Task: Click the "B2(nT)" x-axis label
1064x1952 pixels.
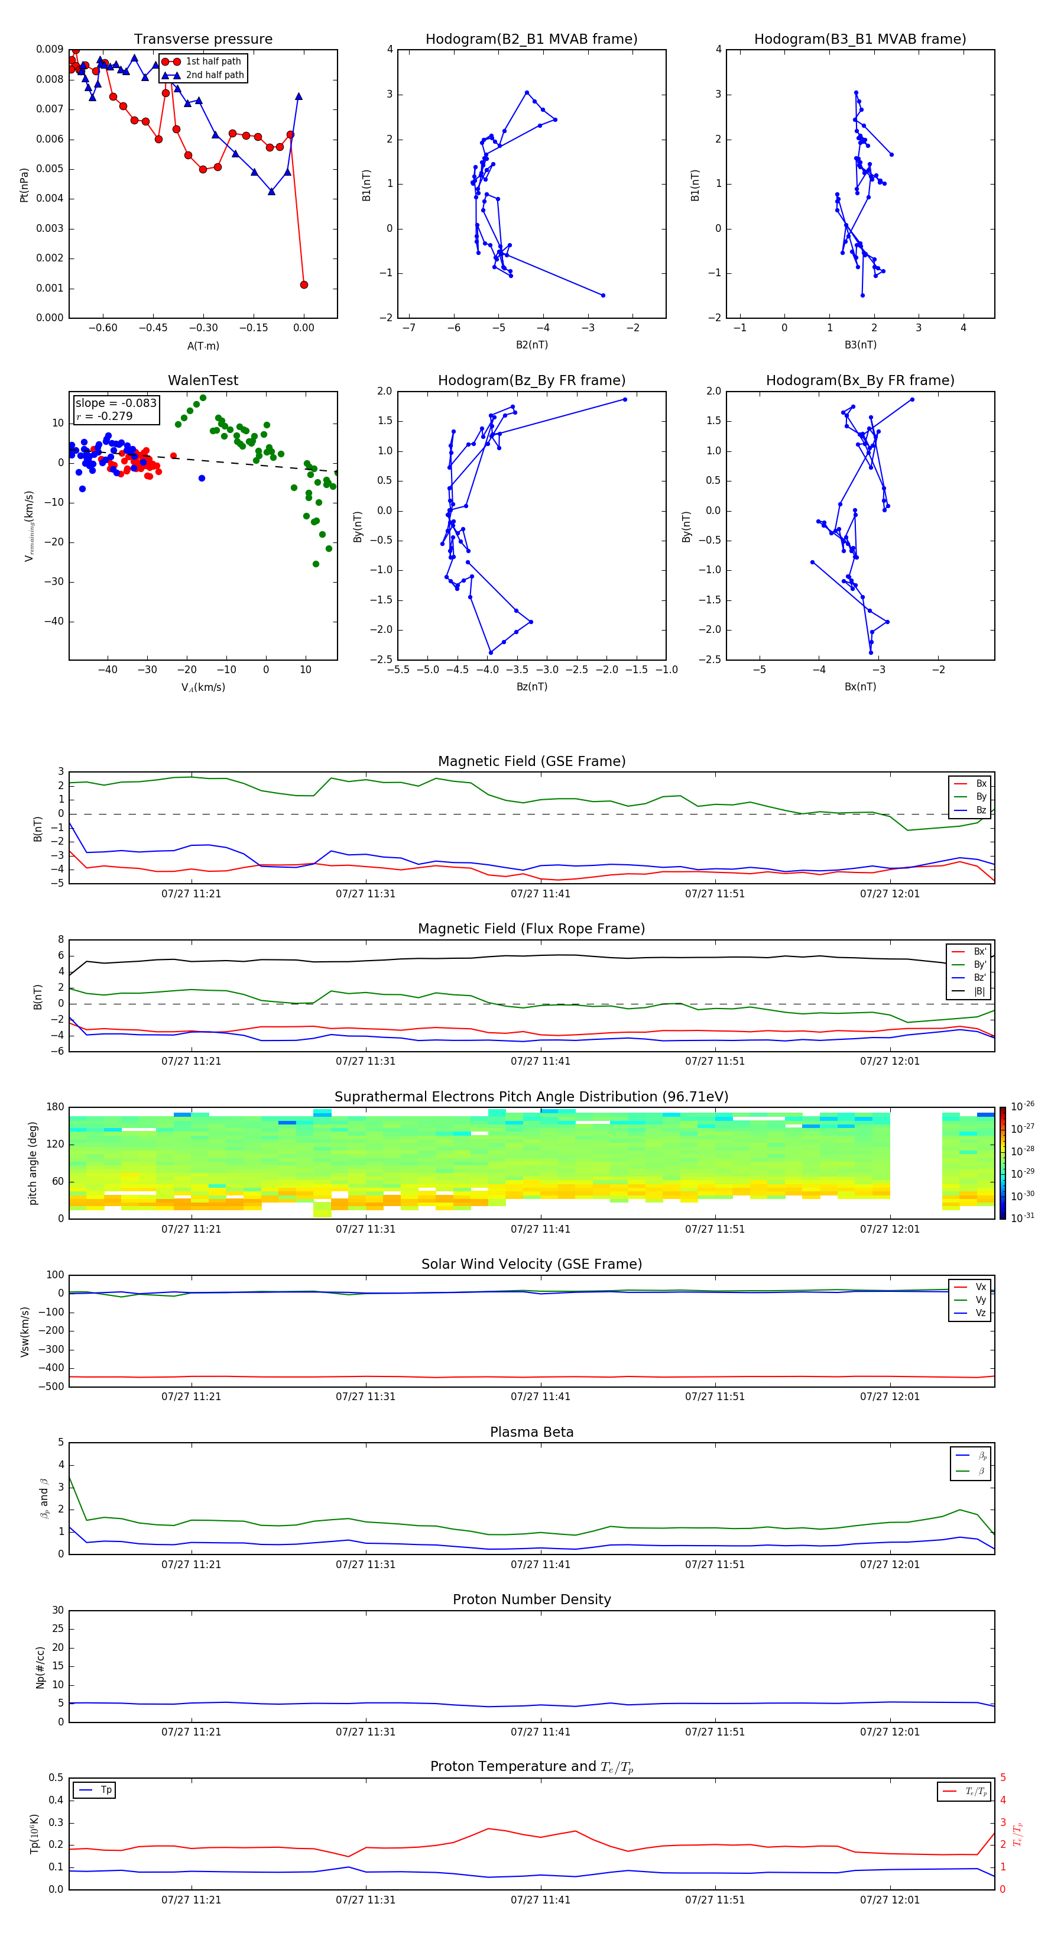Action: pyautogui.click(x=531, y=345)
